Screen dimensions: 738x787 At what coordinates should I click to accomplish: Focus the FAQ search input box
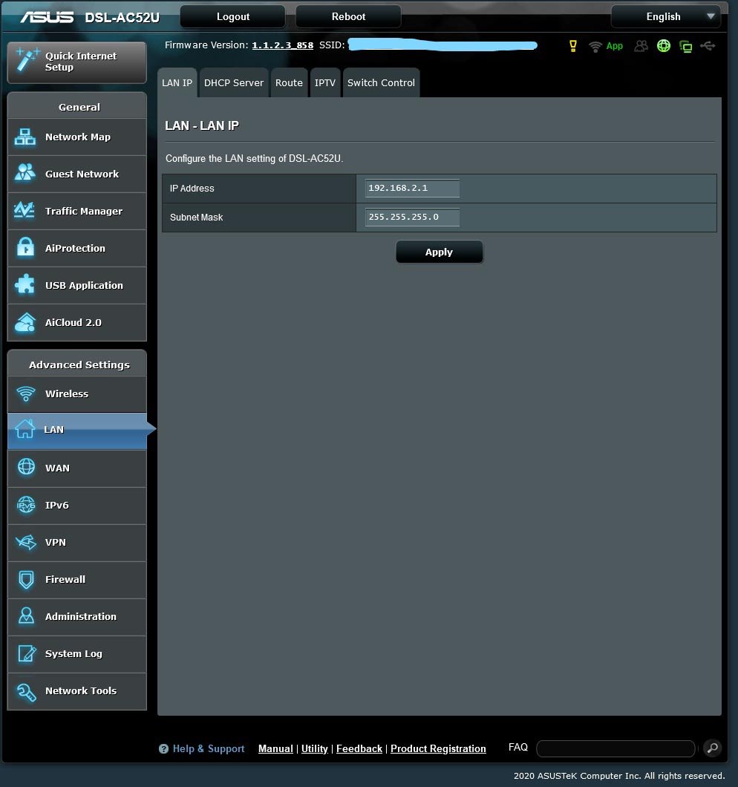(x=616, y=748)
